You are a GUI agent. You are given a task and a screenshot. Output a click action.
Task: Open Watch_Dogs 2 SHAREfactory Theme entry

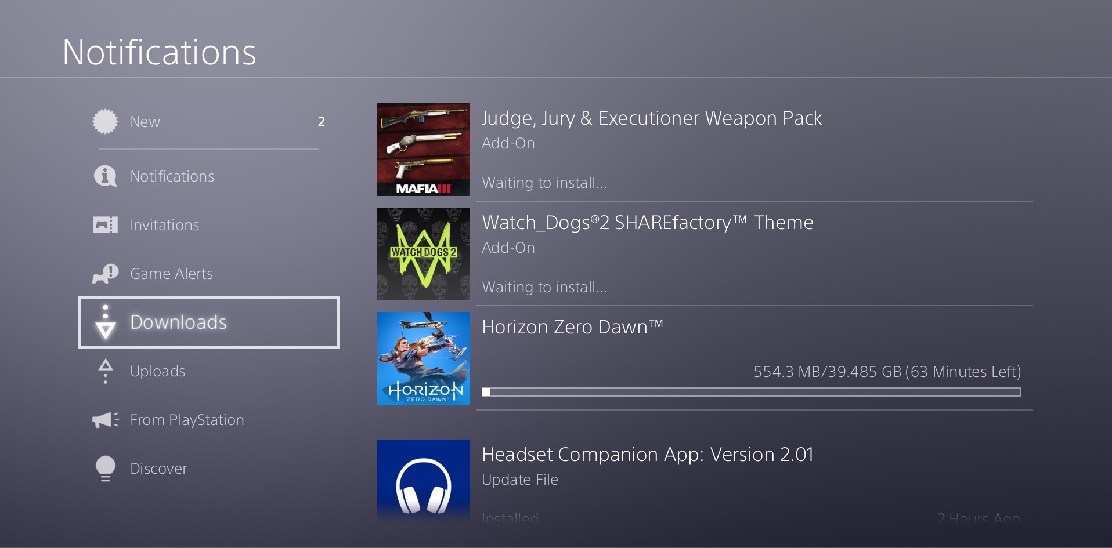point(705,254)
